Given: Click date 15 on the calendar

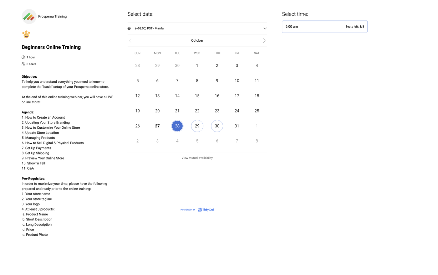Looking at the screenshot, I should coord(197,96).
